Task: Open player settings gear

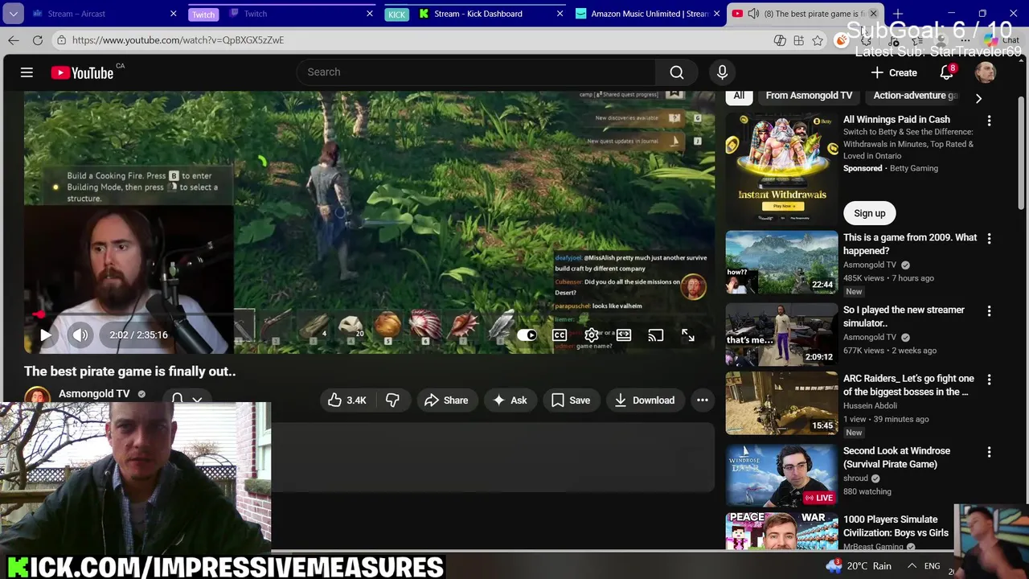Action: pyautogui.click(x=591, y=335)
